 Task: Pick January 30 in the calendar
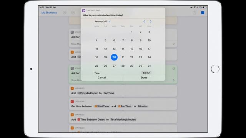coord(140,66)
